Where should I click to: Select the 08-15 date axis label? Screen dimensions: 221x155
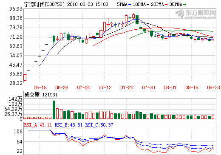pyautogui.click(x=192, y=87)
